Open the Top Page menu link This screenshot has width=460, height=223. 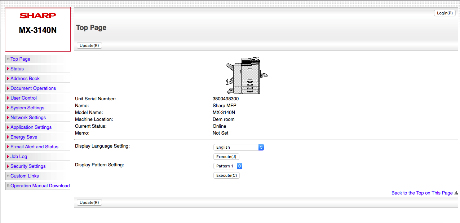pyautogui.click(x=20, y=59)
